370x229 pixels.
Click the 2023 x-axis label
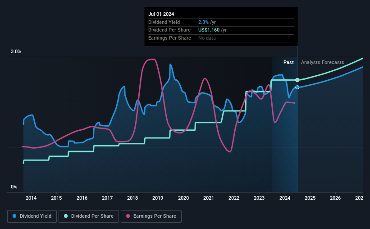point(259,198)
